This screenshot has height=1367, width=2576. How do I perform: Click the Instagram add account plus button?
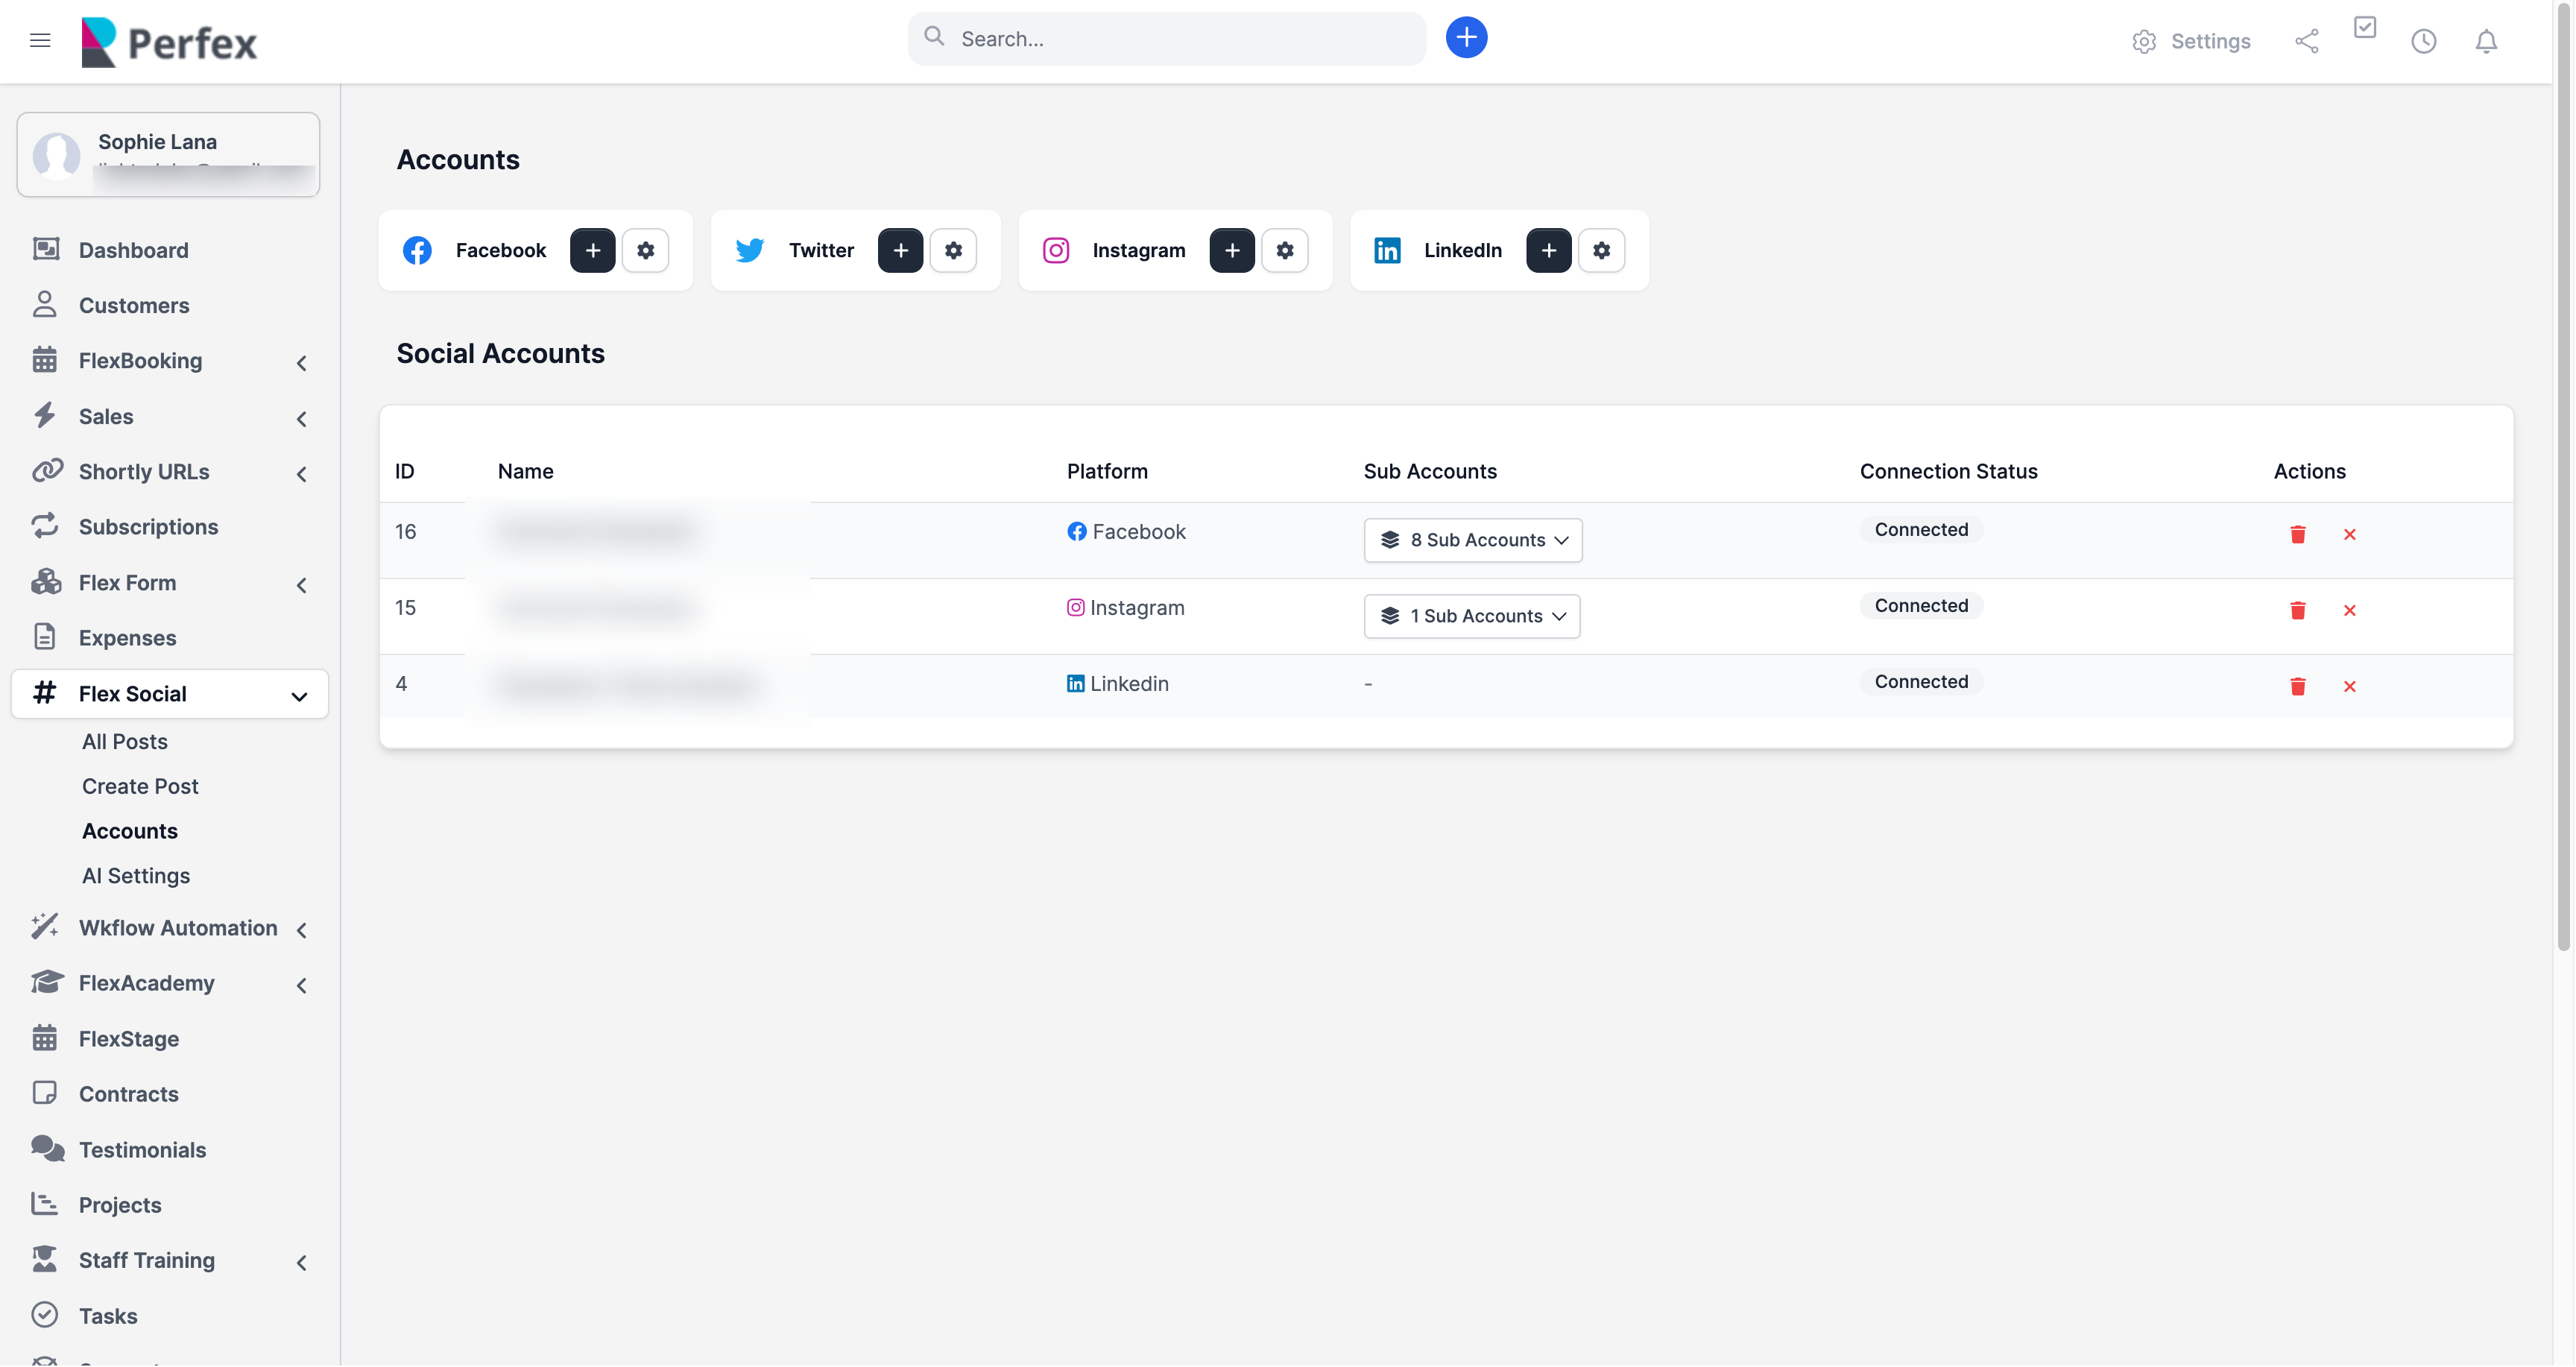(x=1231, y=250)
